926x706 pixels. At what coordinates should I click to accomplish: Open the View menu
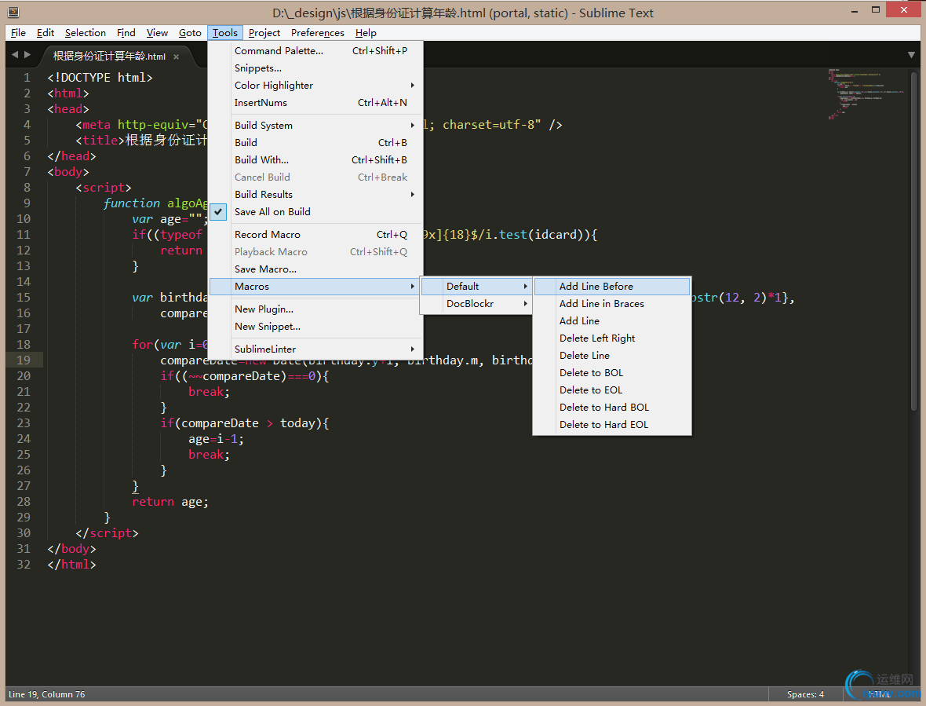(157, 33)
